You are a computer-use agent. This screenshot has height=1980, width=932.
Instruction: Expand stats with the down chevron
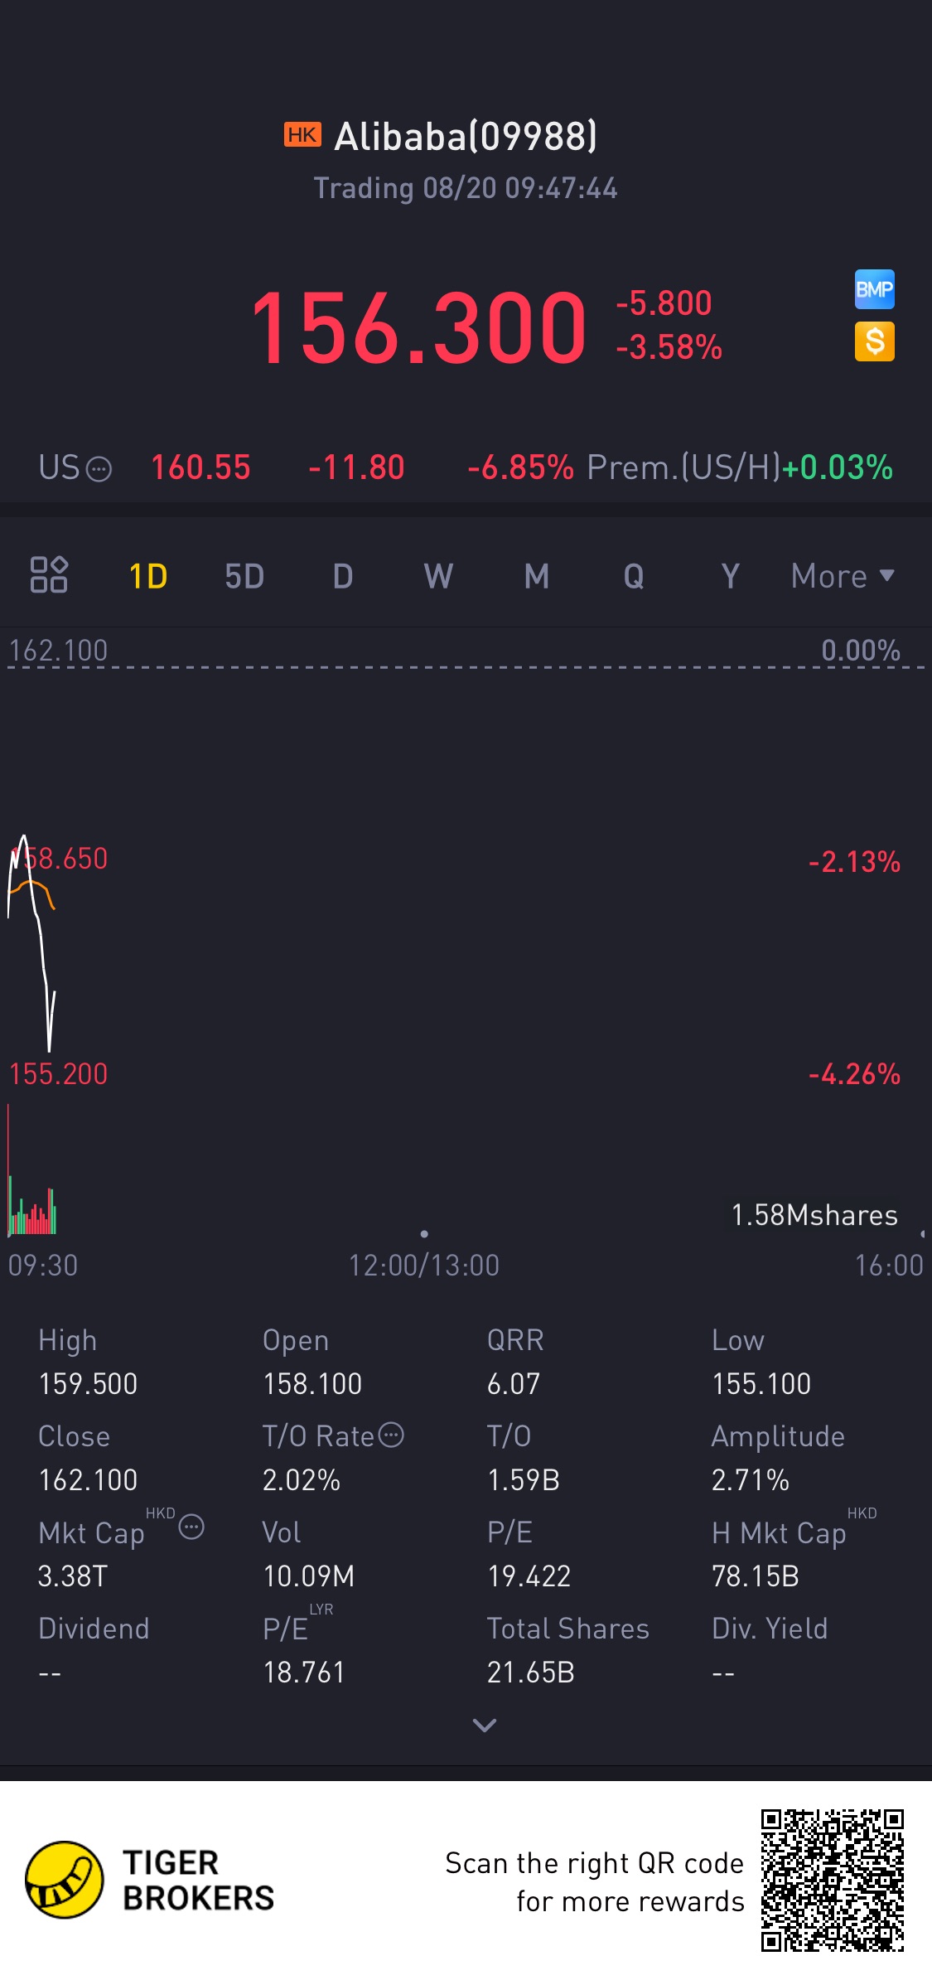tap(484, 1726)
